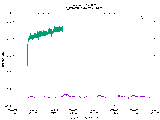The image size is (160, 120).
Task: Click the y-axis tick label 0.2
Action: [x=9, y=81]
